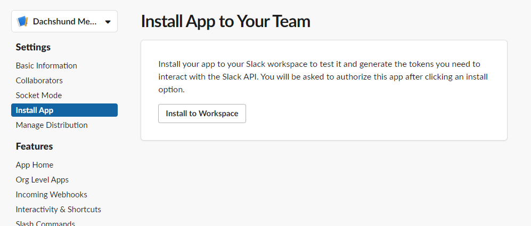Click the install description paragraph
This screenshot has height=226, width=531.
coord(323,77)
